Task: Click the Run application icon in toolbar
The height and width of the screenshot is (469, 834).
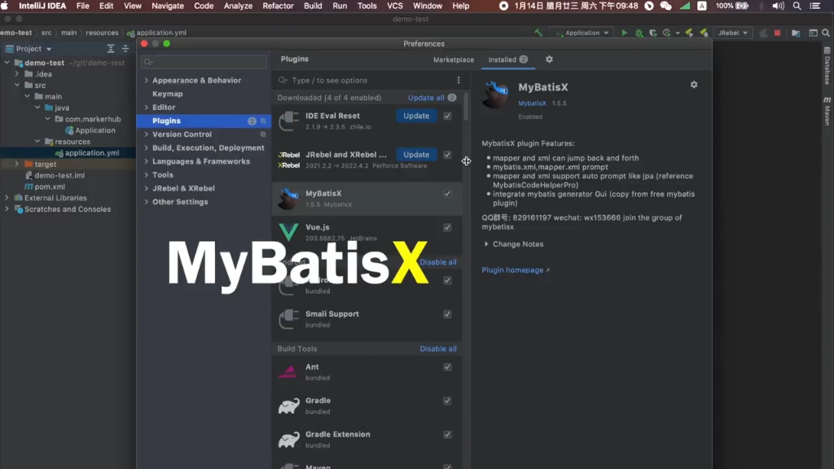Action: (625, 33)
